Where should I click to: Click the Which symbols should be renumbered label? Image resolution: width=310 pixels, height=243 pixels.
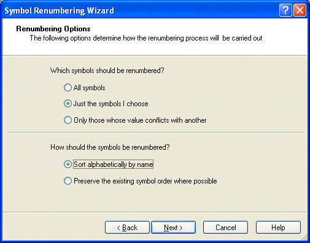pyautogui.click(x=107, y=71)
